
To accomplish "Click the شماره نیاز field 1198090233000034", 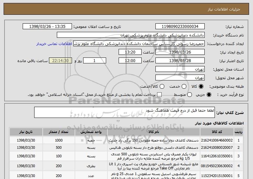I will (180, 27).
